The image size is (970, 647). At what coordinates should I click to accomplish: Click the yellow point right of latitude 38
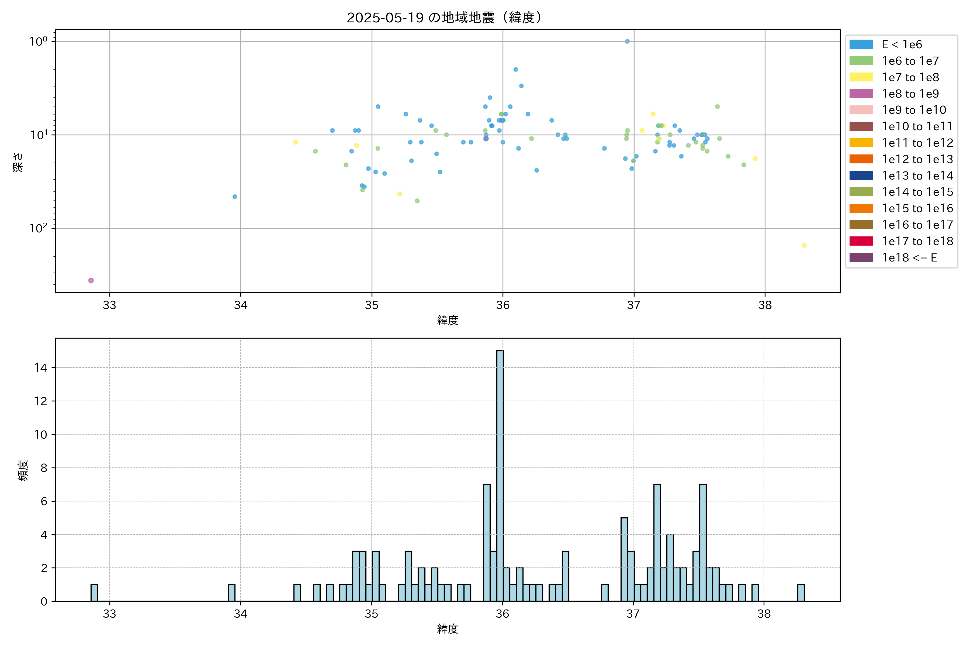[x=804, y=245]
